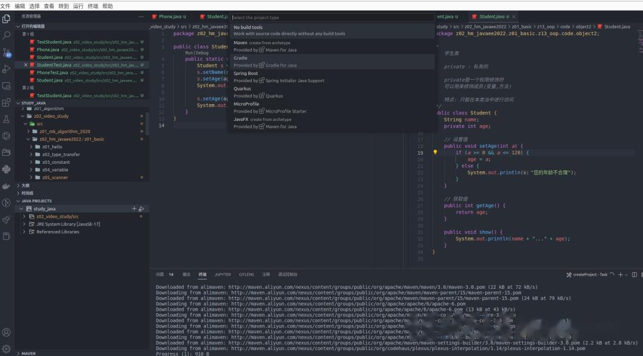Open the rocket icon view in activity bar
The height and width of the screenshot is (356, 643).
pos(6,220)
